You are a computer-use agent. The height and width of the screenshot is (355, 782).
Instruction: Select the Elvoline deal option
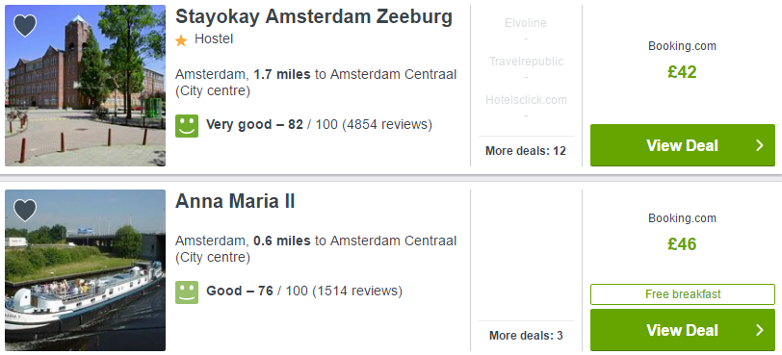point(526,23)
